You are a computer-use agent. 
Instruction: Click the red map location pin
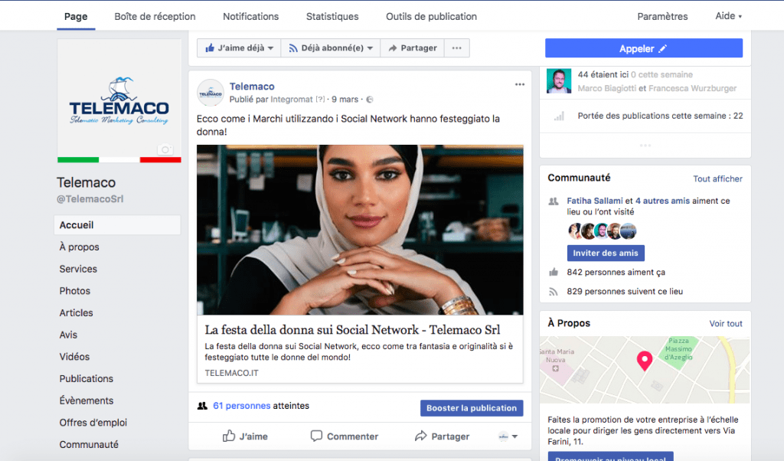click(645, 361)
